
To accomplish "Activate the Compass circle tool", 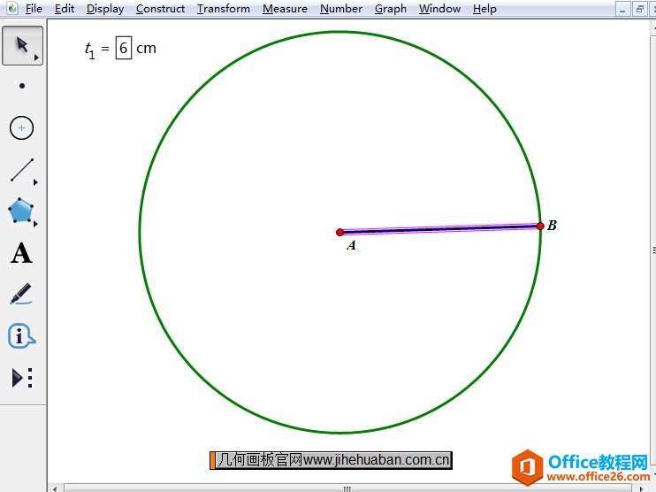I will 22,127.
